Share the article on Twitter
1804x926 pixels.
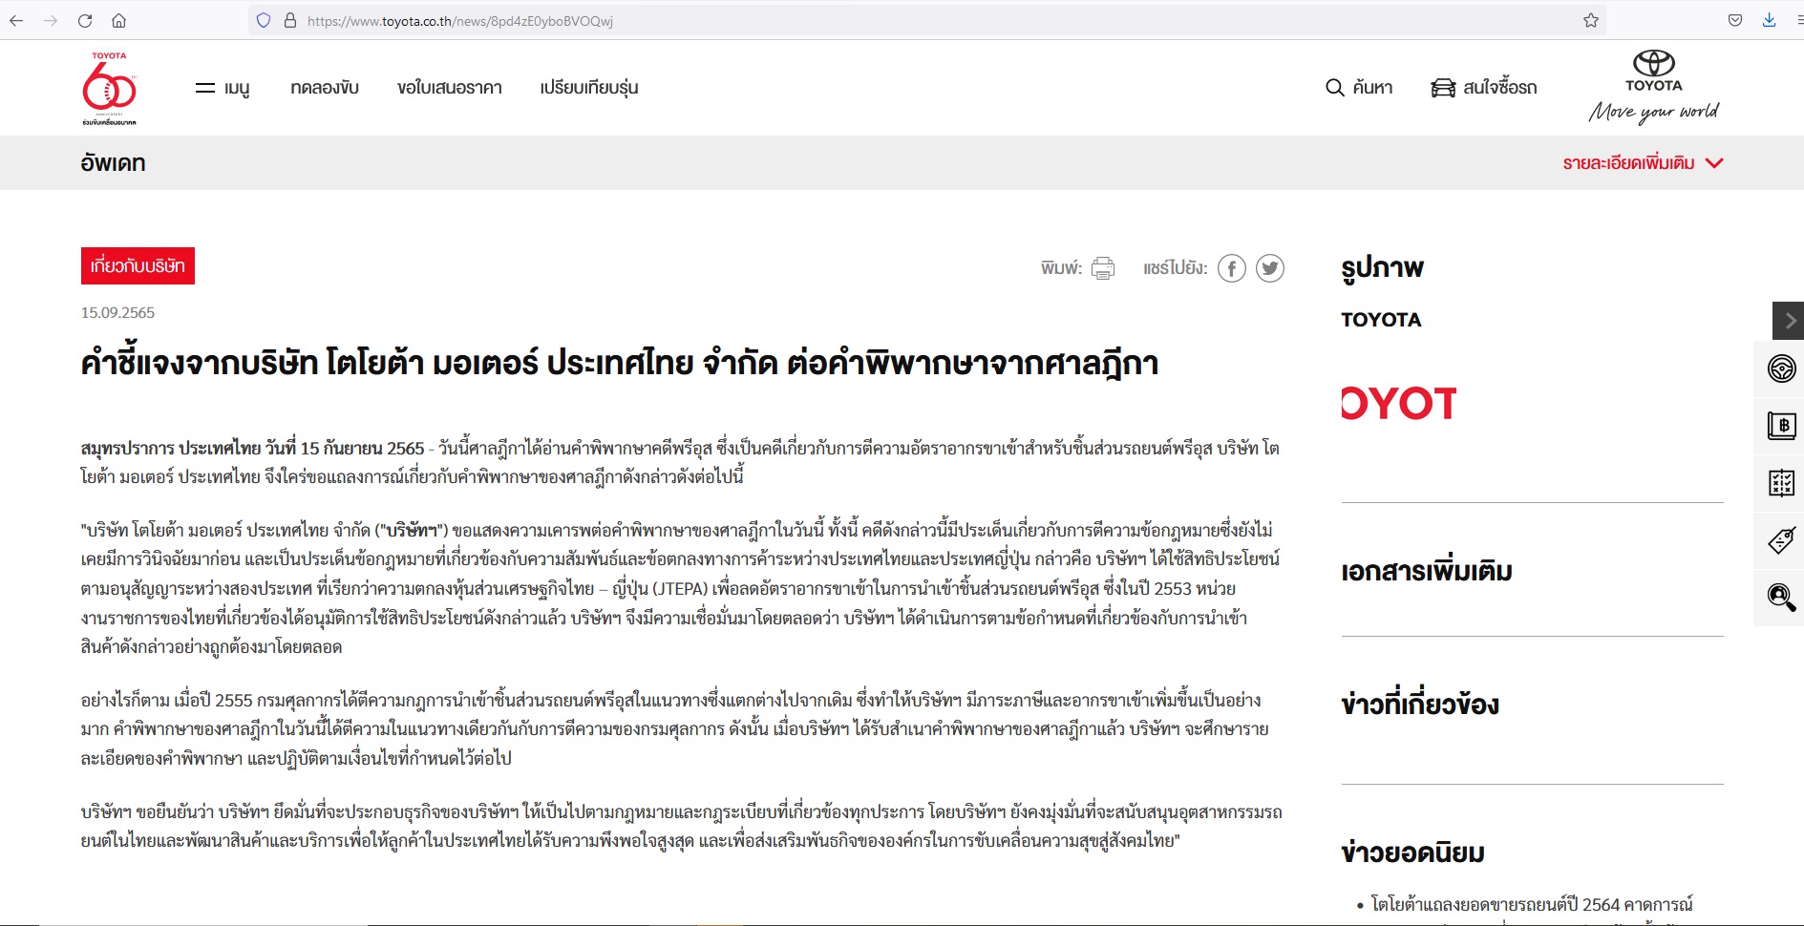pyautogui.click(x=1270, y=268)
